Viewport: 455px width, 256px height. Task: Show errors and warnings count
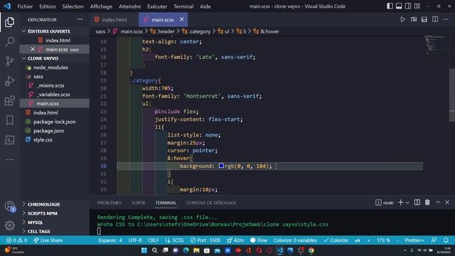click(x=17, y=240)
